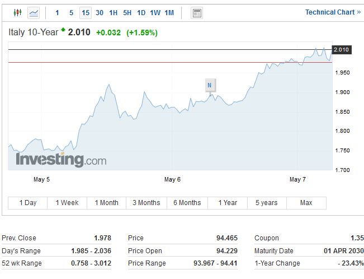Click the Price Range value 93.967 - 94.41

(x=215, y=263)
